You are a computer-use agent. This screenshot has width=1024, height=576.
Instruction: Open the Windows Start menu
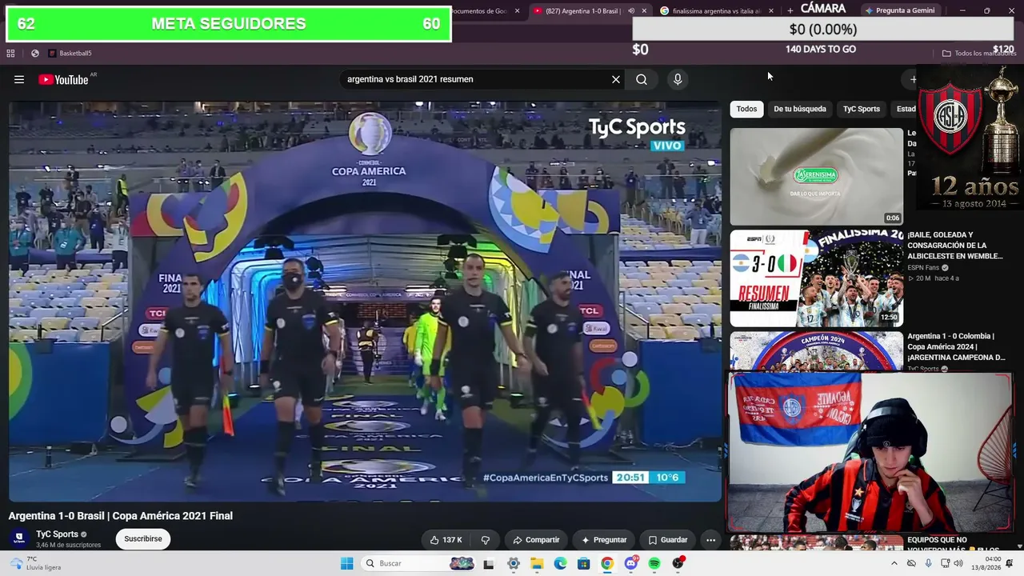347,564
